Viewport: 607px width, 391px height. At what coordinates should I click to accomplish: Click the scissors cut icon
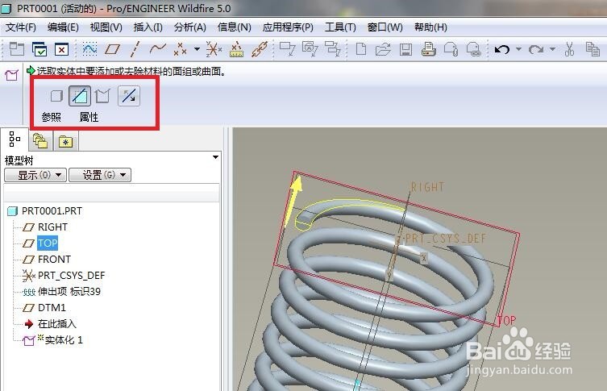pyautogui.click(x=569, y=49)
